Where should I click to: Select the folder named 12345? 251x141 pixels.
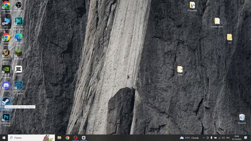click(180, 70)
